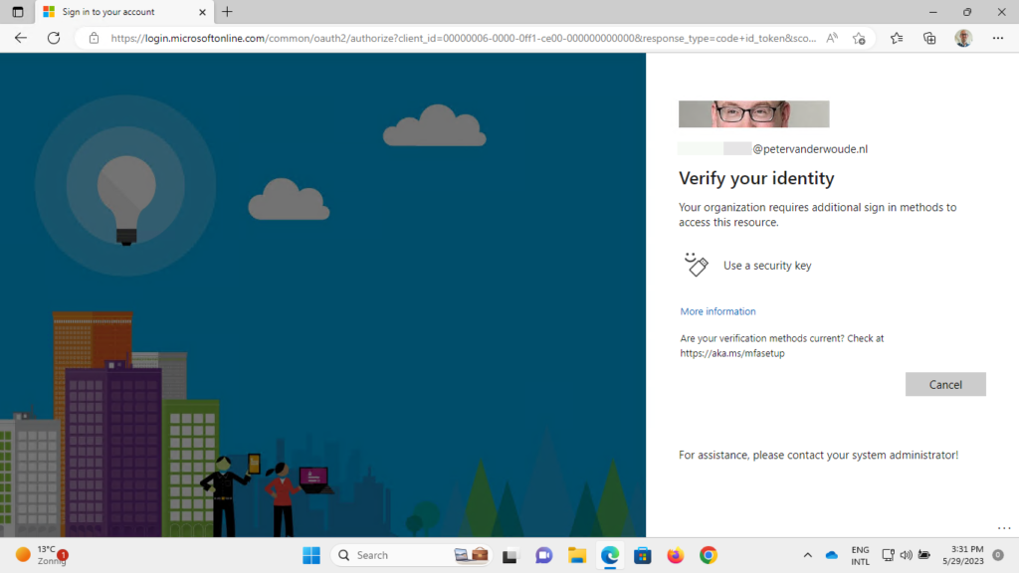Open the Edge profile avatar
The image size is (1019, 573).
pos(963,38)
